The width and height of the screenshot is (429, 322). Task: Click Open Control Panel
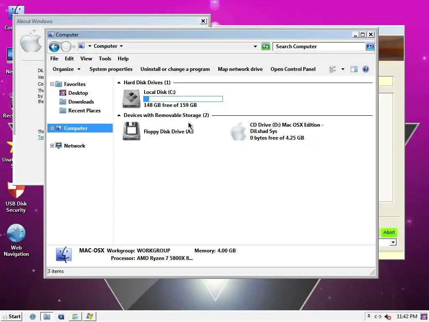[293, 69]
